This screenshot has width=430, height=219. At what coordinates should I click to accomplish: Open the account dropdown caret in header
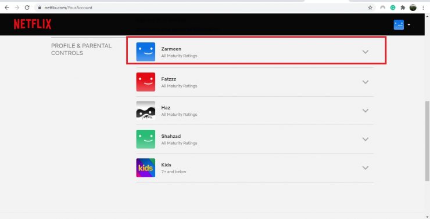point(409,24)
